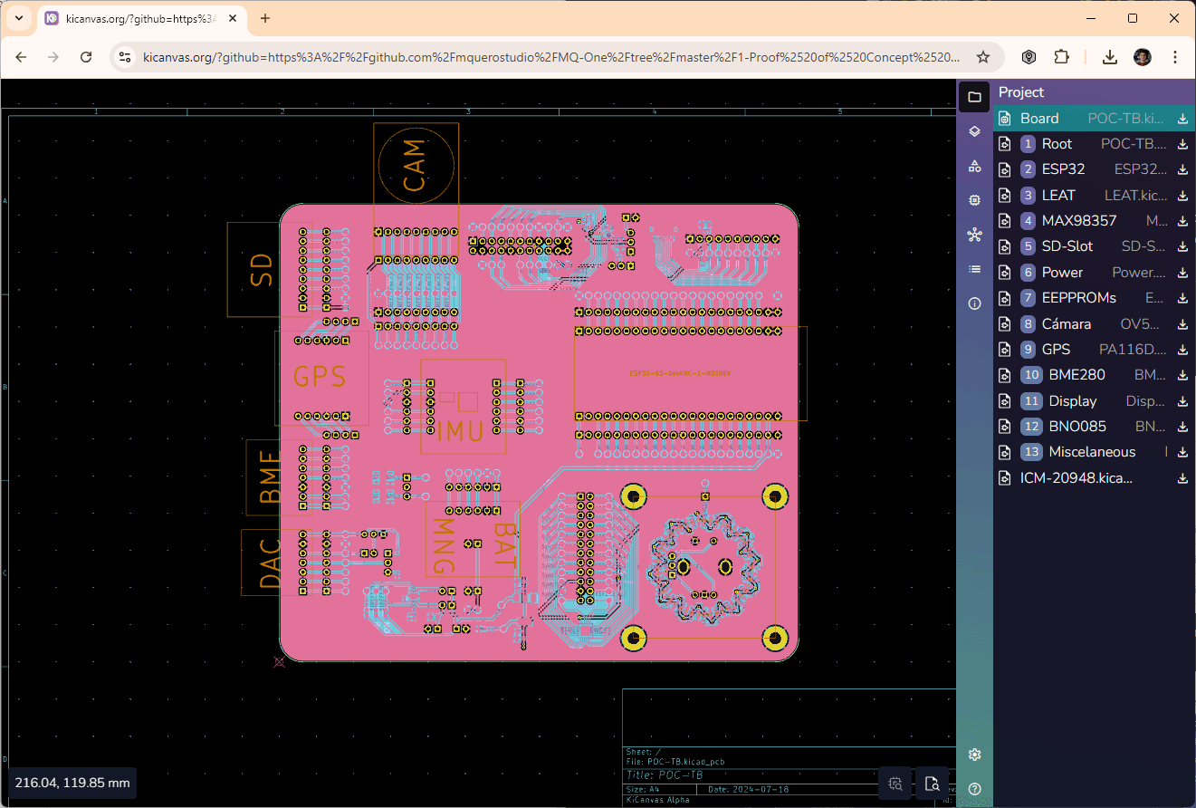1196x808 pixels.
Task: Open the Nets panel icon
Action: point(974,235)
